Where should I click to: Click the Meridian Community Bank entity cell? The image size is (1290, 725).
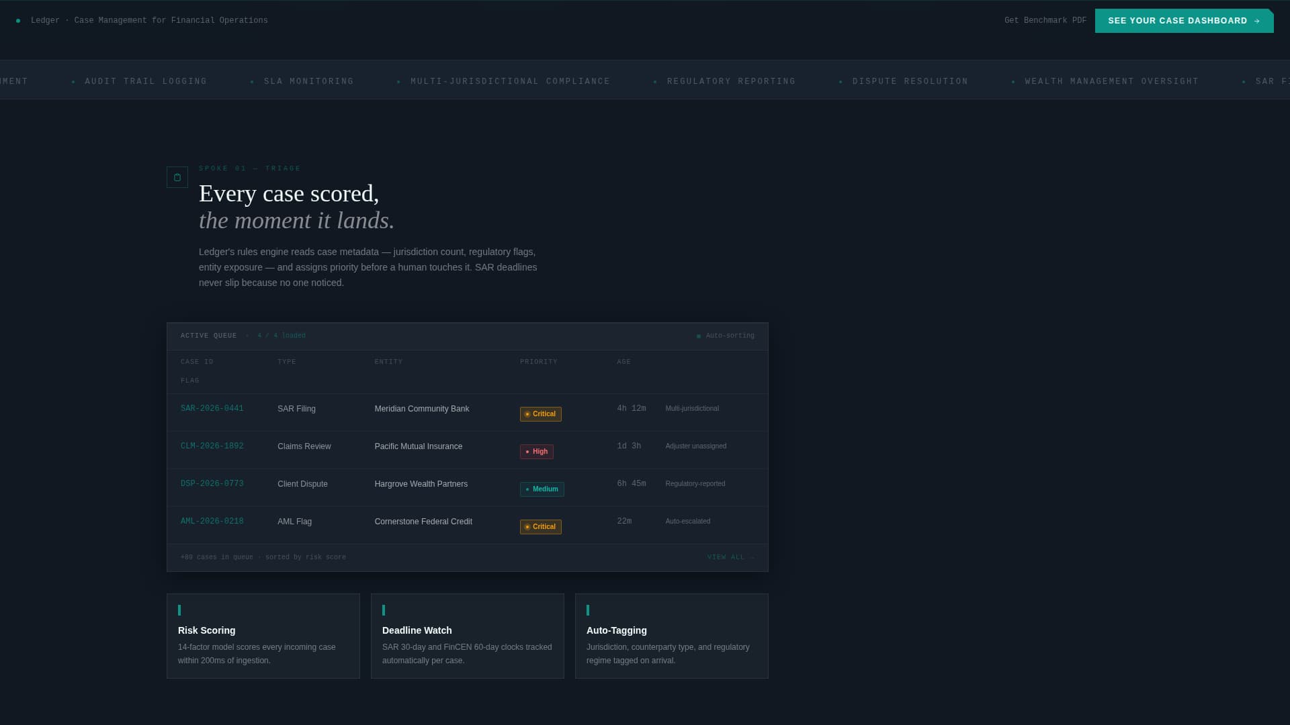click(422, 409)
